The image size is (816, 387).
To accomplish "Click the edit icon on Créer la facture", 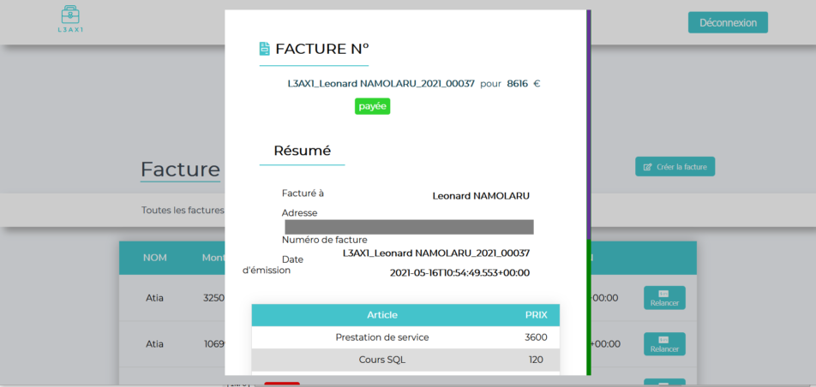I will (647, 167).
